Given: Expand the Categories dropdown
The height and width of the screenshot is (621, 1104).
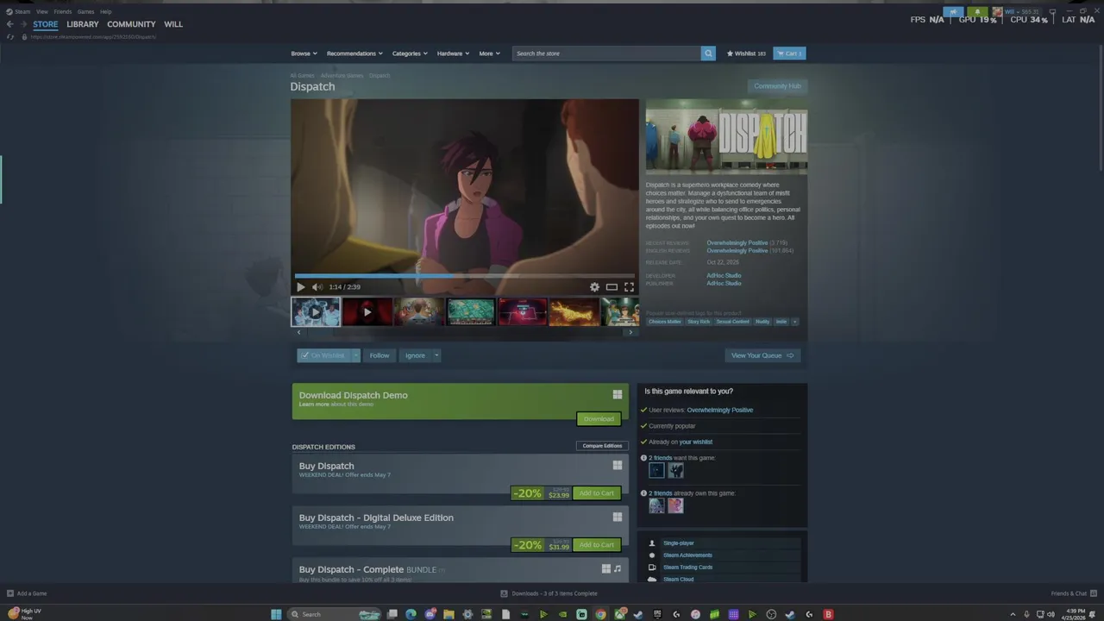Looking at the screenshot, I should point(410,53).
